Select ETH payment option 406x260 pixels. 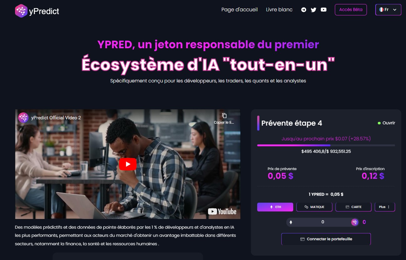pyautogui.click(x=275, y=207)
